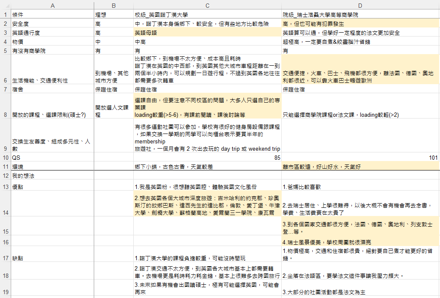Click the cell starting with 1.諾丁漢大學的課程負擔較重
Viewport: 440px width, 298px height.
(207, 254)
